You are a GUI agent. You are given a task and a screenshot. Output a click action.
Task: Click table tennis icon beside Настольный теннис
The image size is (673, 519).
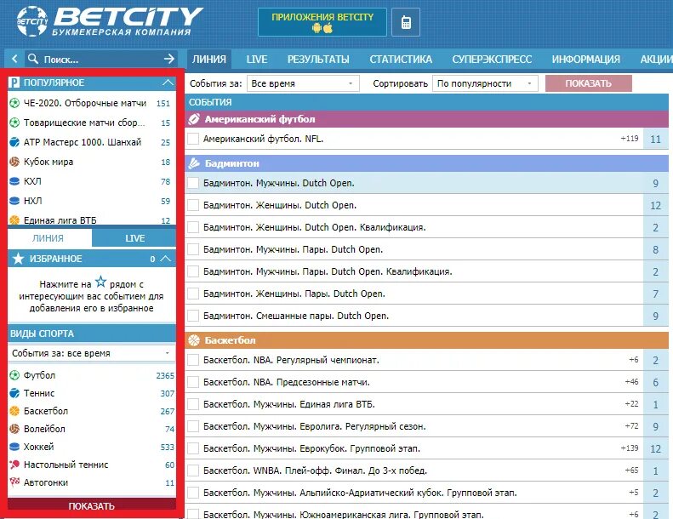(x=14, y=465)
